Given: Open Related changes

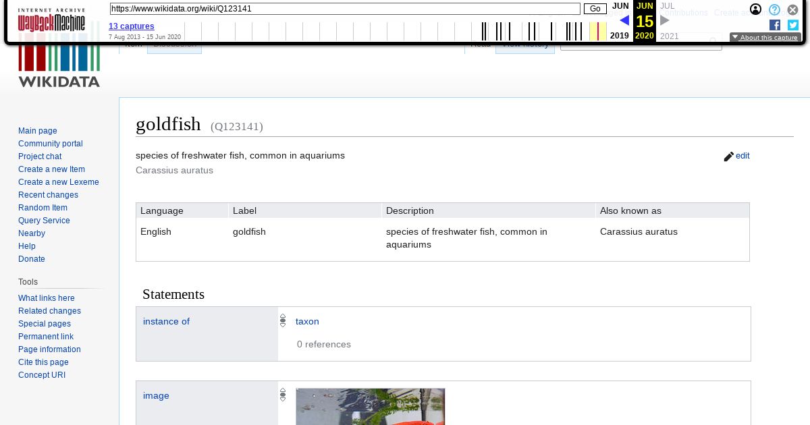Looking at the screenshot, I should click(x=49, y=311).
